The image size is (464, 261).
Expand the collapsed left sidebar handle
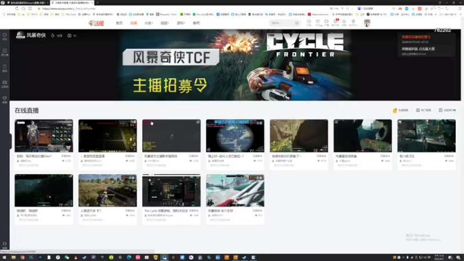tap(10, 142)
